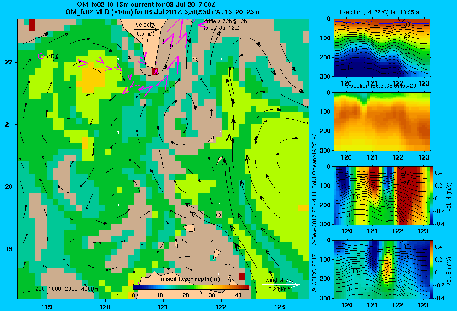Click the '300' depth tick on salinity section
The height and width of the screenshot is (311, 457).
pos(325,150)
